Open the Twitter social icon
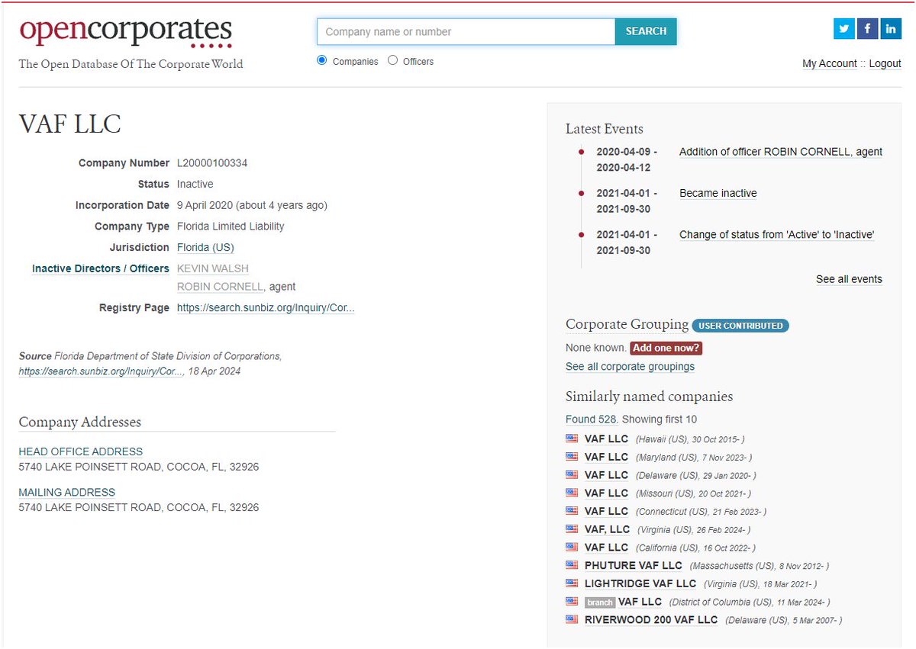916x649 pixels. tap(843, 29)
